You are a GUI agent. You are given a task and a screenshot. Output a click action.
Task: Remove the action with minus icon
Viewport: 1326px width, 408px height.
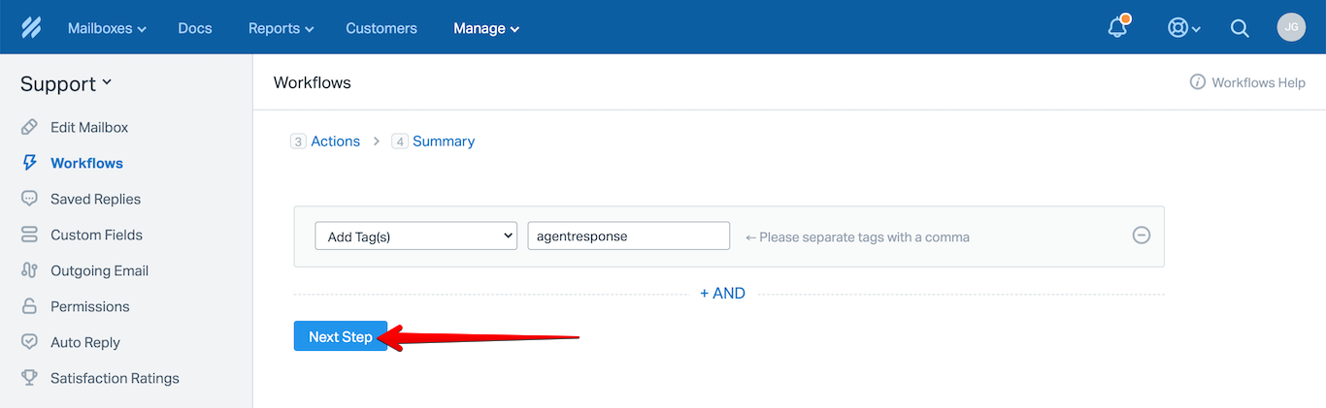tap(1142, 235)
